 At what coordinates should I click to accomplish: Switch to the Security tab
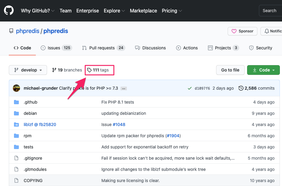(x=260, y=48)
